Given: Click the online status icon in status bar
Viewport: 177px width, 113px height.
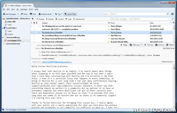Looking at the screenshot, I should pyautogui.click(x=3, y=110).
